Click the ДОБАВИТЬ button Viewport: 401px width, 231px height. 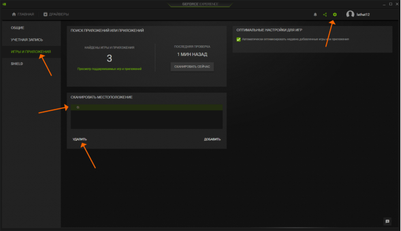(212, 140)
